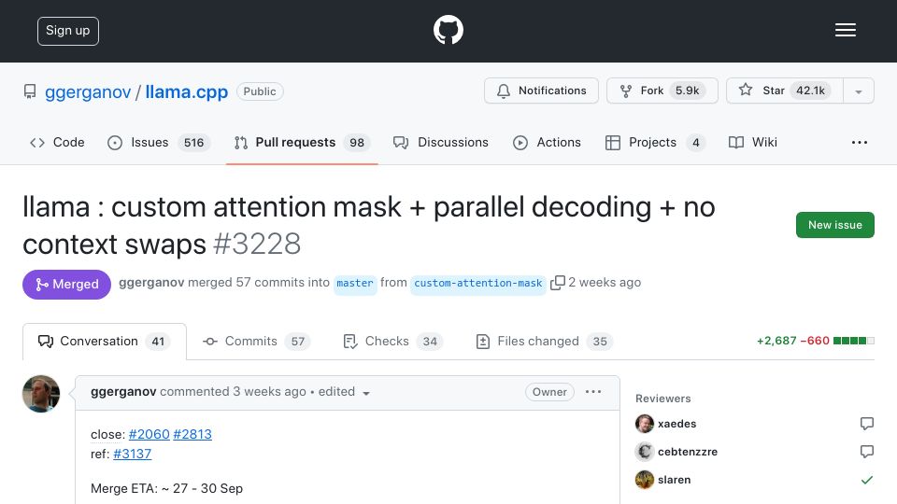Click ggerganov's avatar beside the comment

40,394
